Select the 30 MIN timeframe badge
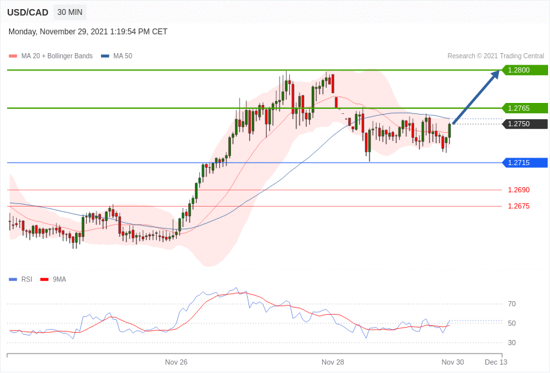Screen dimensions: 550x373 (x=70, y=12)
